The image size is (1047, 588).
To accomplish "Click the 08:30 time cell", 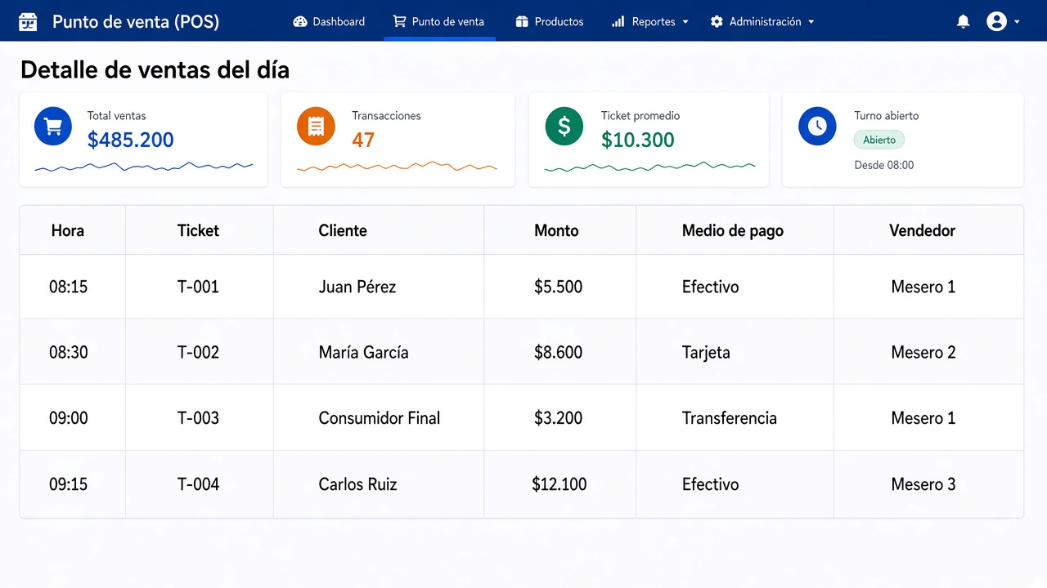I will click(x=73, y=352).
